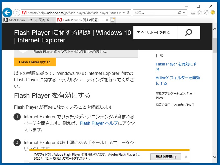
Task: Click the smiley feedback icon
Action: click(213, 12)
